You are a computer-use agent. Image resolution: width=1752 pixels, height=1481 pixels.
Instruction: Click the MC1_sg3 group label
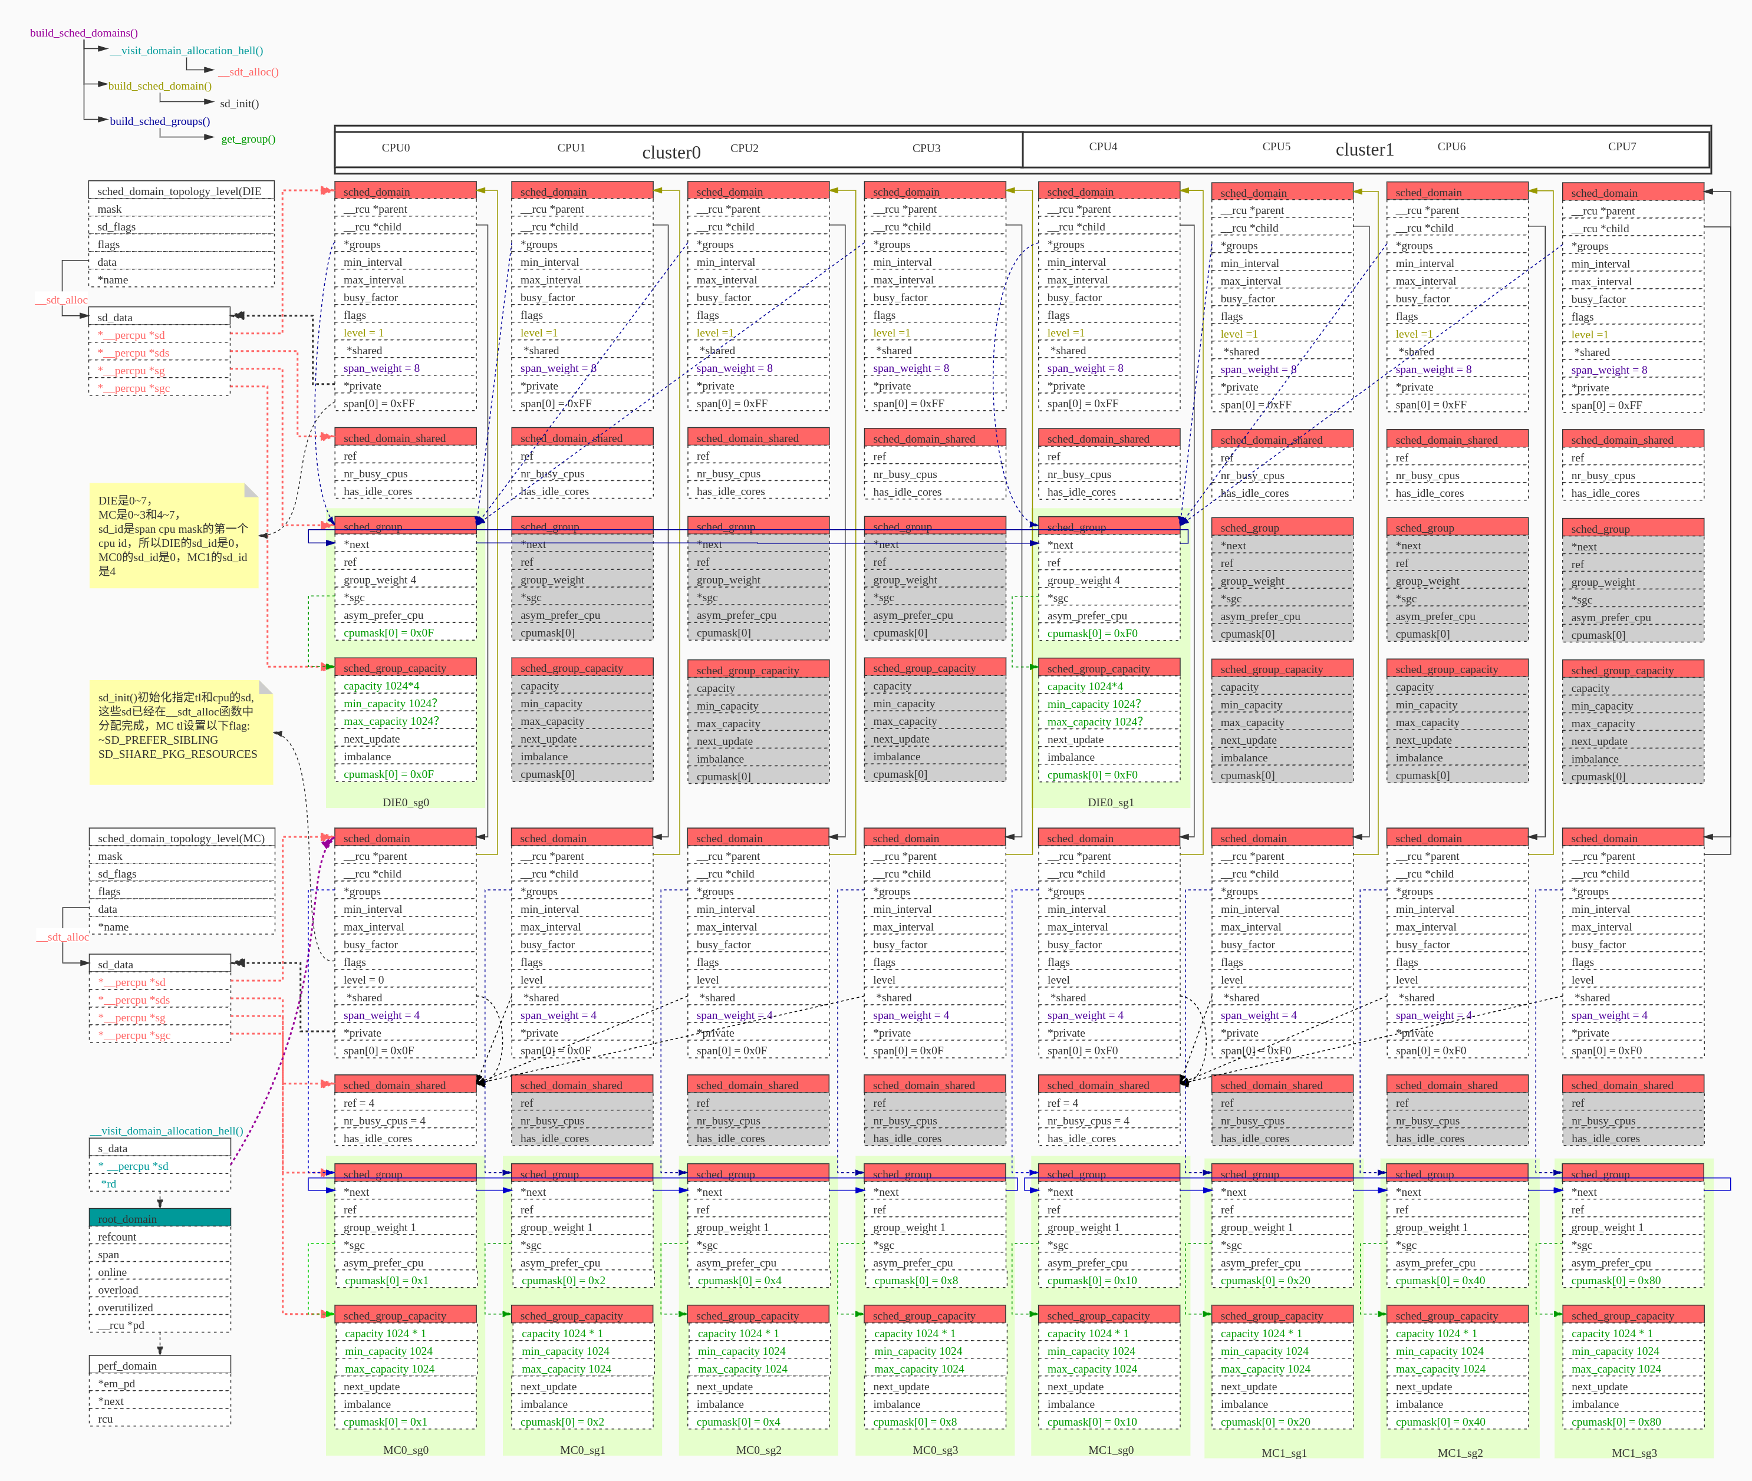pyautogui.click(x=1634, y=1453)
